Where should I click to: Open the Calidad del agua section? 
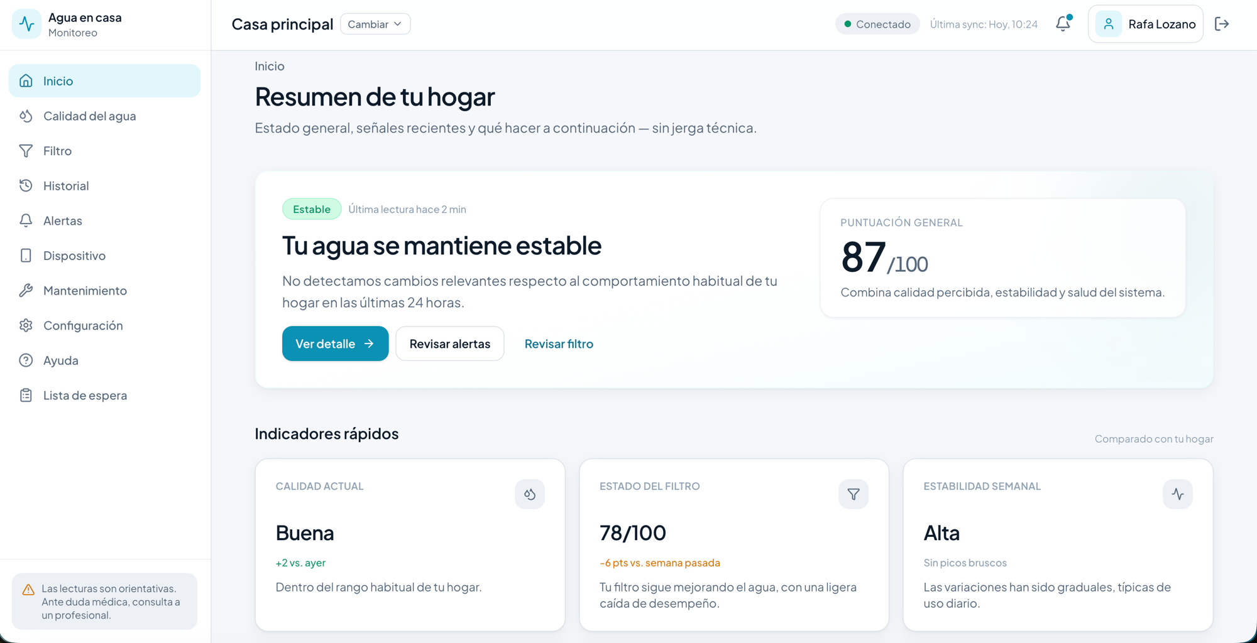[89, 116]
